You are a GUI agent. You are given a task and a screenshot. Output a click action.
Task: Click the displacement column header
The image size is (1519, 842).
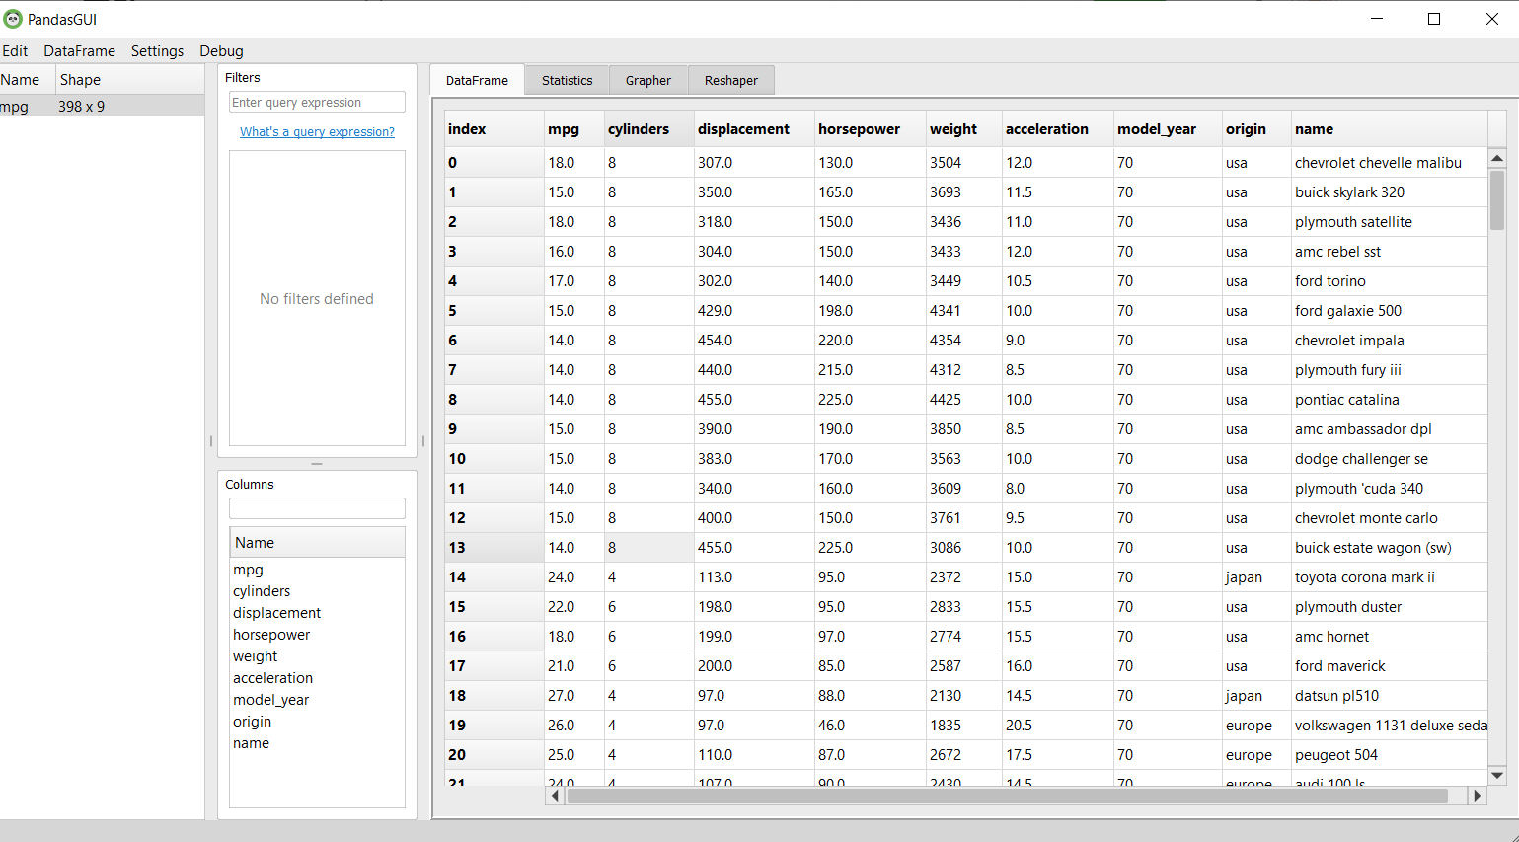[x=743, y=129]
